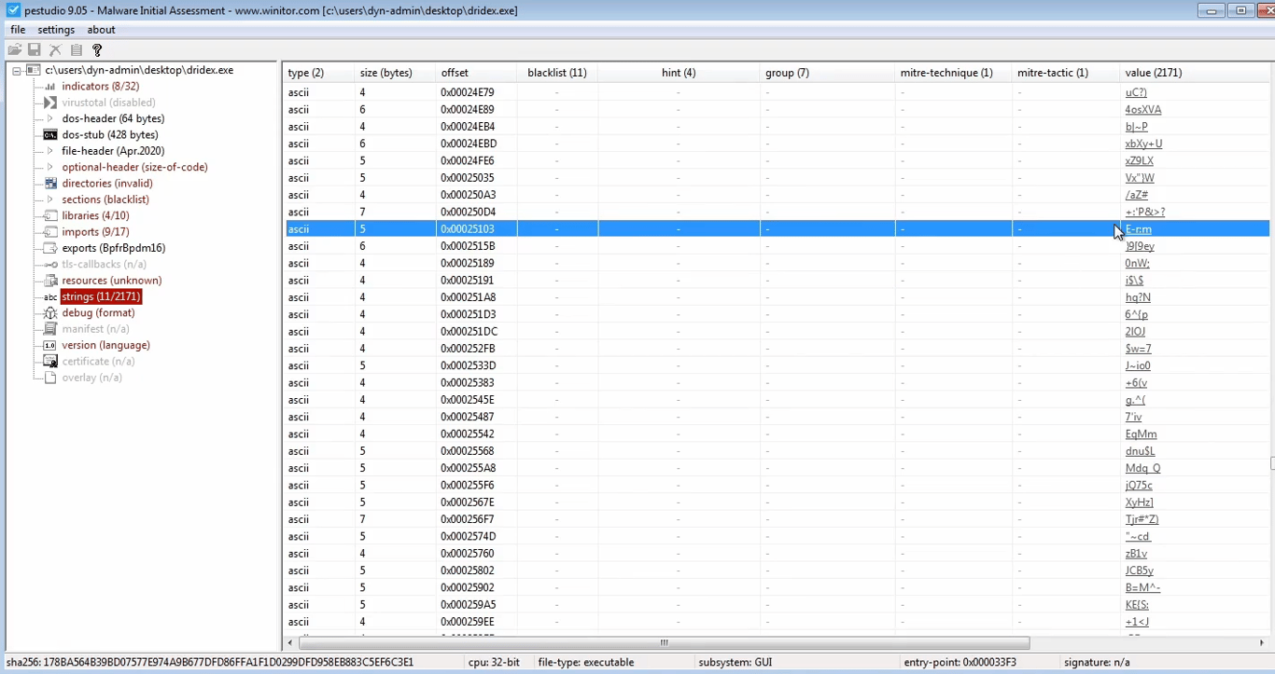Select directories (invalid) tree item

click(x=107, y=184)
